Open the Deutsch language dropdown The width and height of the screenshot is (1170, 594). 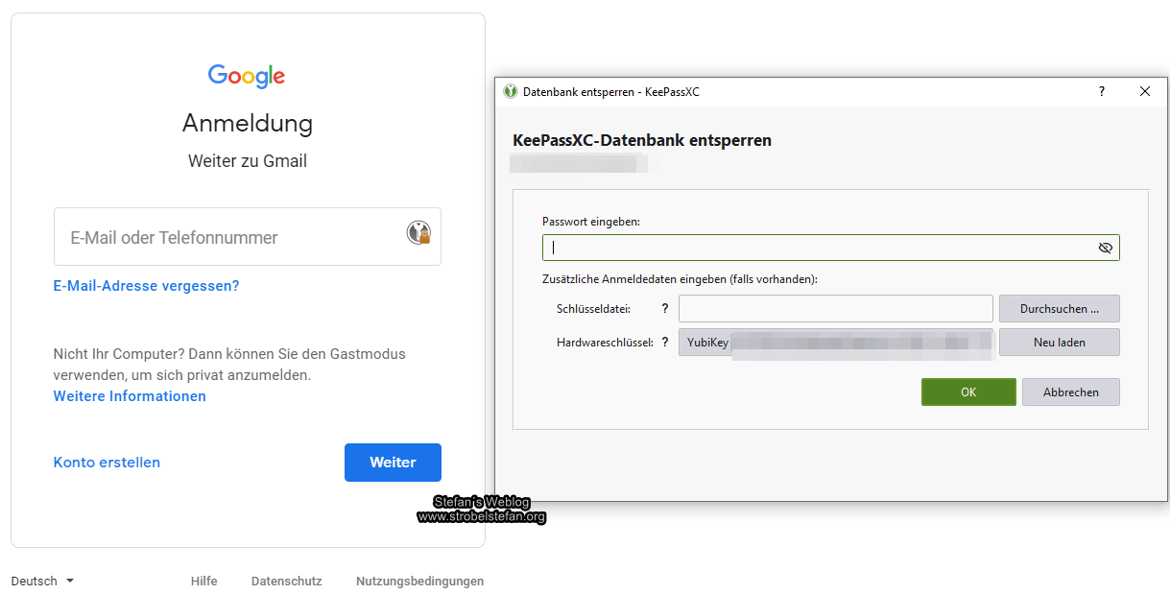pyautogui.click(x=42, y=581)
